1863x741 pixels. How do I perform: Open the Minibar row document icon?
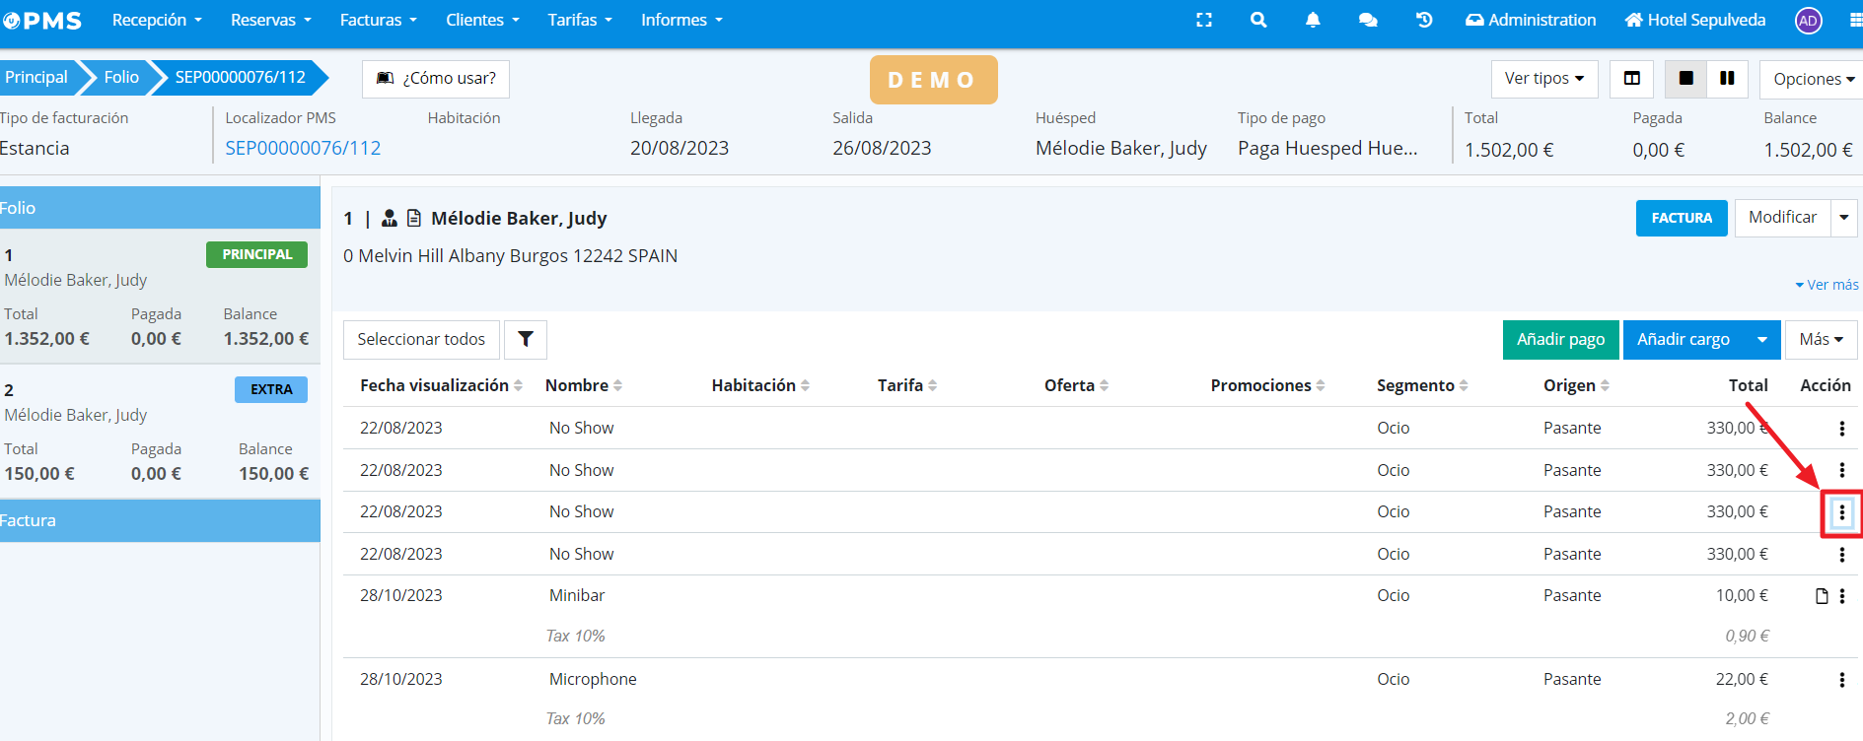click(1822, 596)
